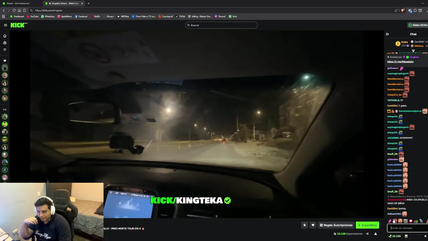Open the pinned link t.me/fekasbets
This screenshot has width=428, height=241.
pyautogui.click(x=400, y=62)
